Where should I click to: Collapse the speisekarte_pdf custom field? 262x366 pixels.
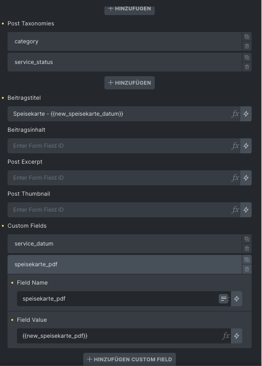tap(125, 264)
